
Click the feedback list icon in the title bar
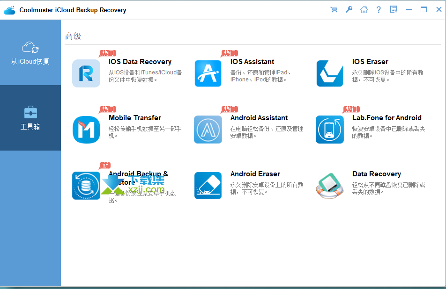(394, 10)
